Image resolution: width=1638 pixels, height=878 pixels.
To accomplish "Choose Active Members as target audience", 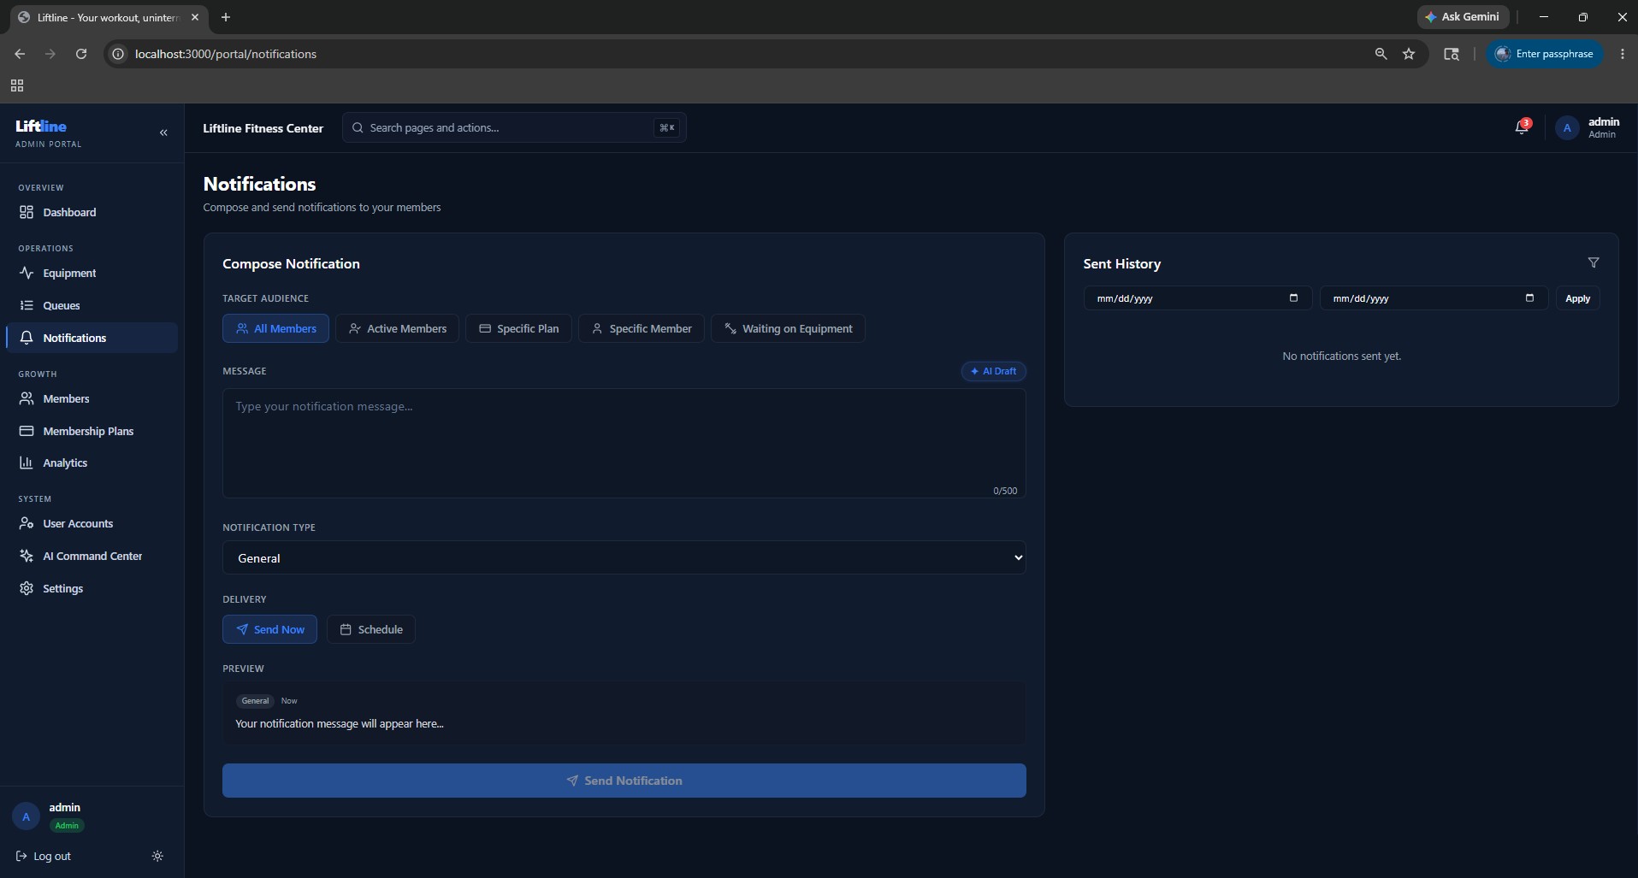I will 397,328.
